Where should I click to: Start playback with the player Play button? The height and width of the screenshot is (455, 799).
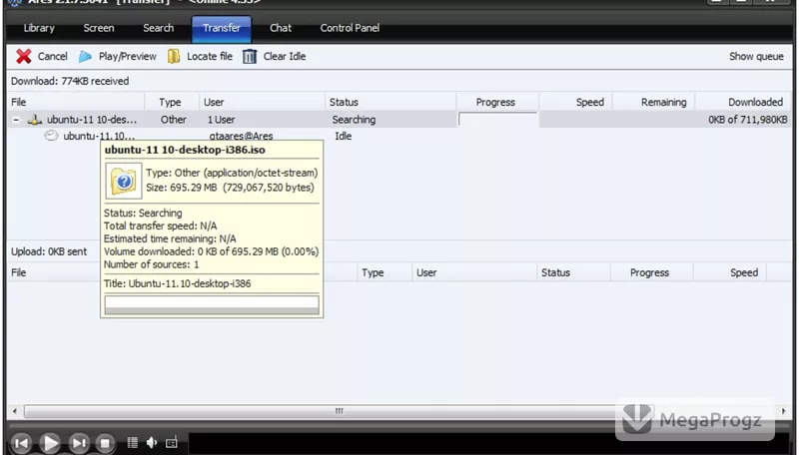click(50, 443)
